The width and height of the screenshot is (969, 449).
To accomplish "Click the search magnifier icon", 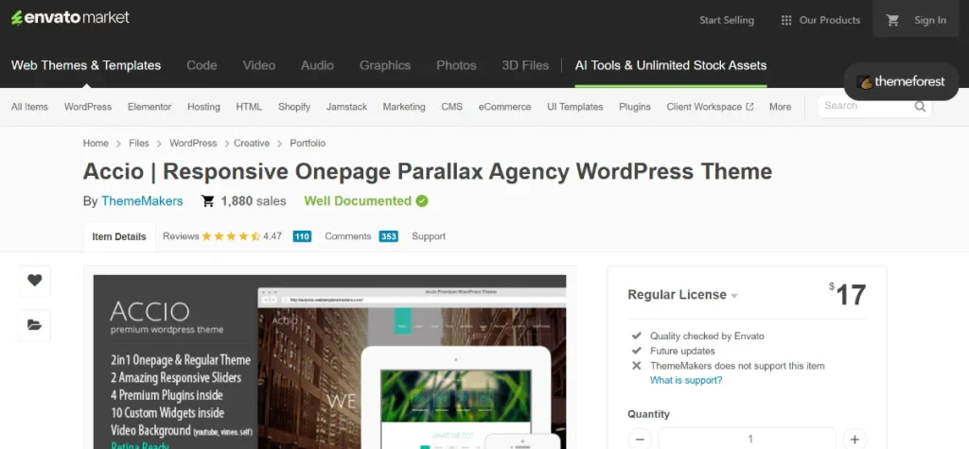I will (x=920, y=106).
